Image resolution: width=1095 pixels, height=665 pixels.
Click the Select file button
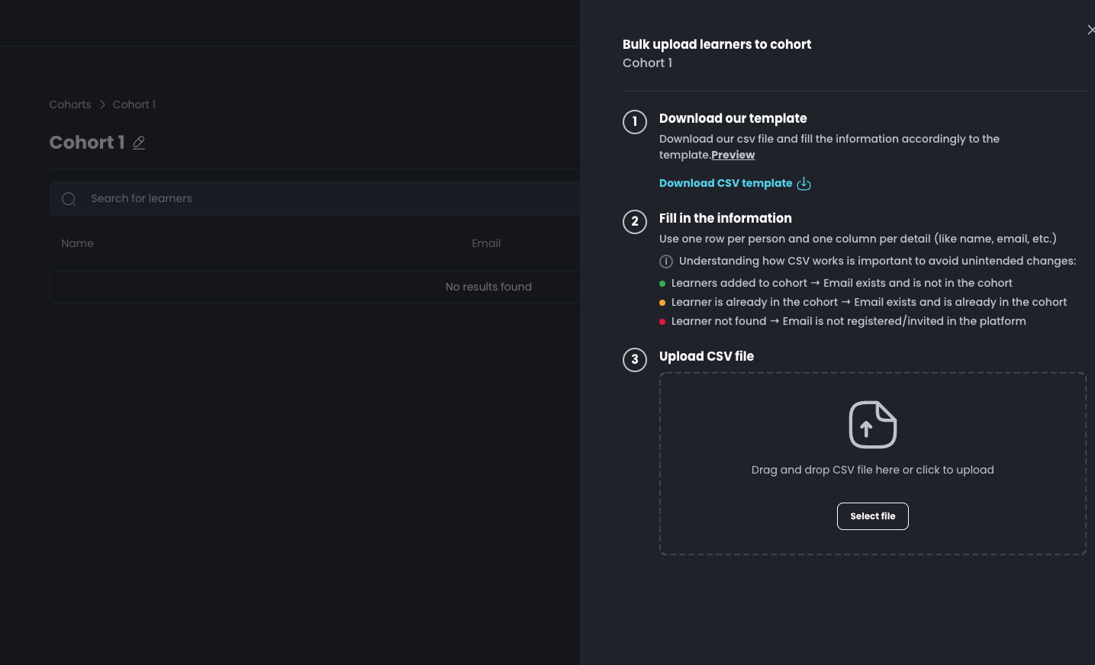(x=872, y=516)
